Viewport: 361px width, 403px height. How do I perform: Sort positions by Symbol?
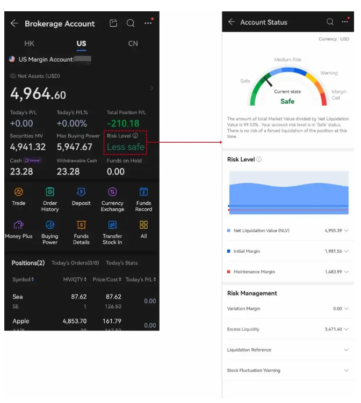pyautogui.click(x=23, y=280)
